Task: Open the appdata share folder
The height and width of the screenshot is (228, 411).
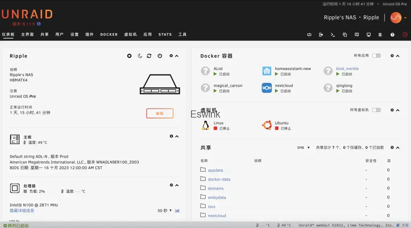Action: (x=216, y=170)
